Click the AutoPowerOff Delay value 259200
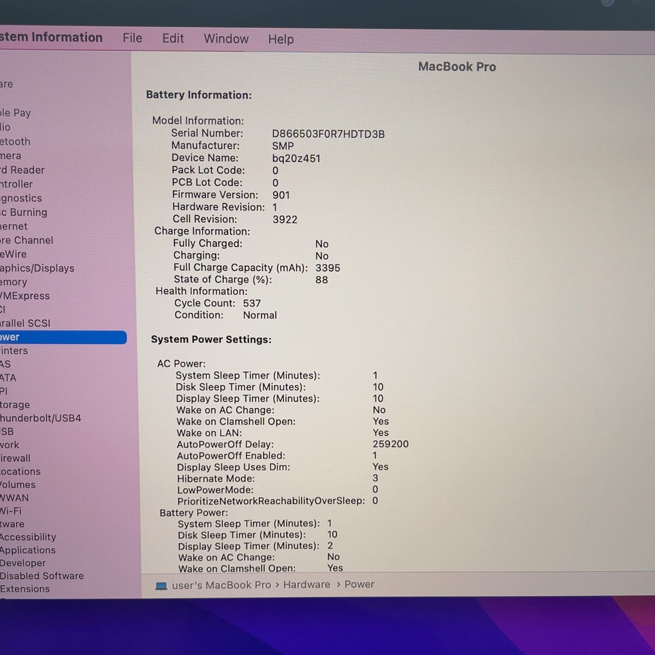The width and height of the screenshot is (655, 655). coord(390,444)
